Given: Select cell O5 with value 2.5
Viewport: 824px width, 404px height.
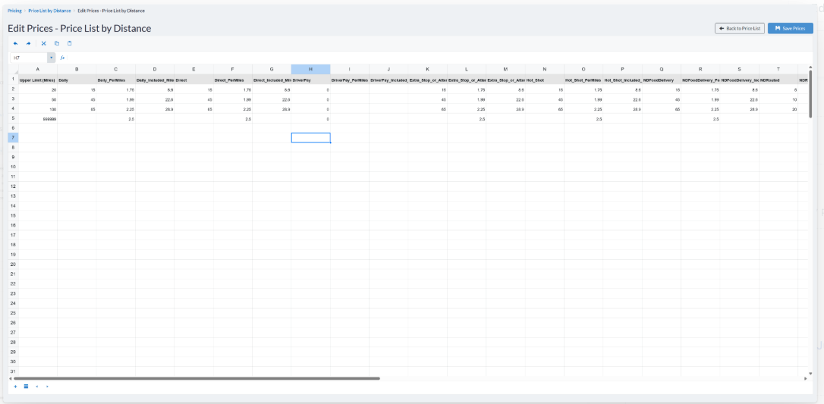Looking at the screenshot, I should coord(583,118).
